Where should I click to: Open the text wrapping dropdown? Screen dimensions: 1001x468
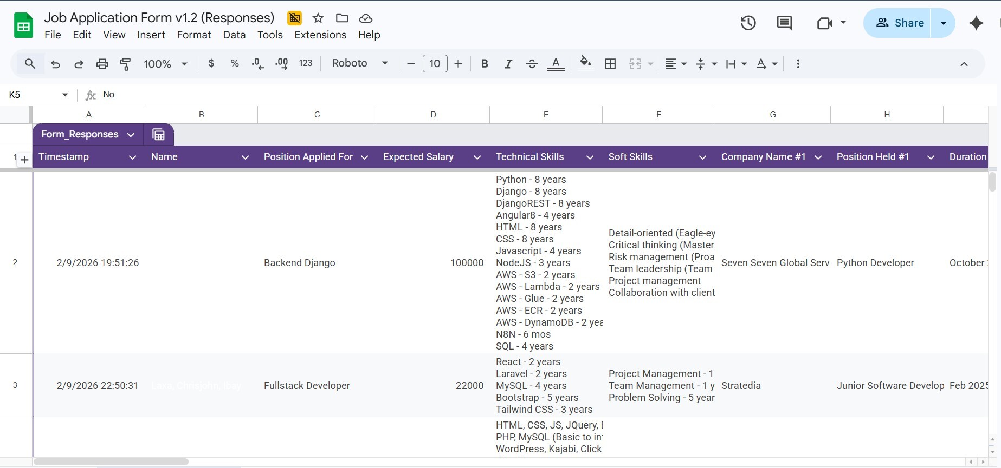tap(737, 64)
